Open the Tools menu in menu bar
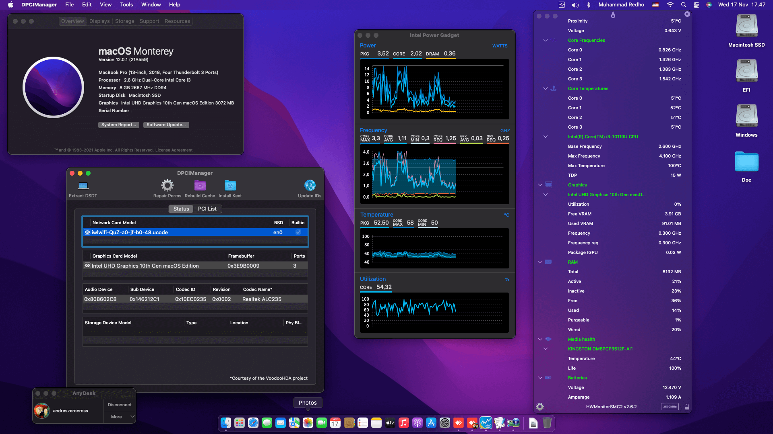This screenshot has width=773, height=434. (126, 5)
